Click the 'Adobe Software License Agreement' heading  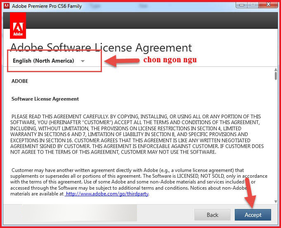[x=101, y=48]
